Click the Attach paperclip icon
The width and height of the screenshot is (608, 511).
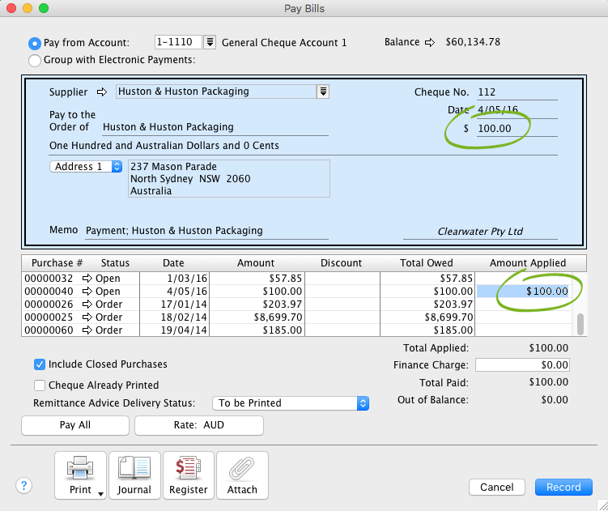tap(241, 475)
